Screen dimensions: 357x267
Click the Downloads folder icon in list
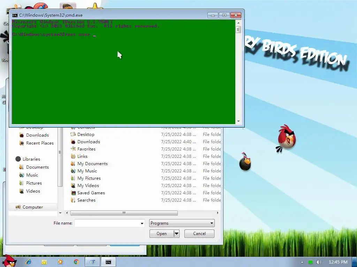pos(73,142)
